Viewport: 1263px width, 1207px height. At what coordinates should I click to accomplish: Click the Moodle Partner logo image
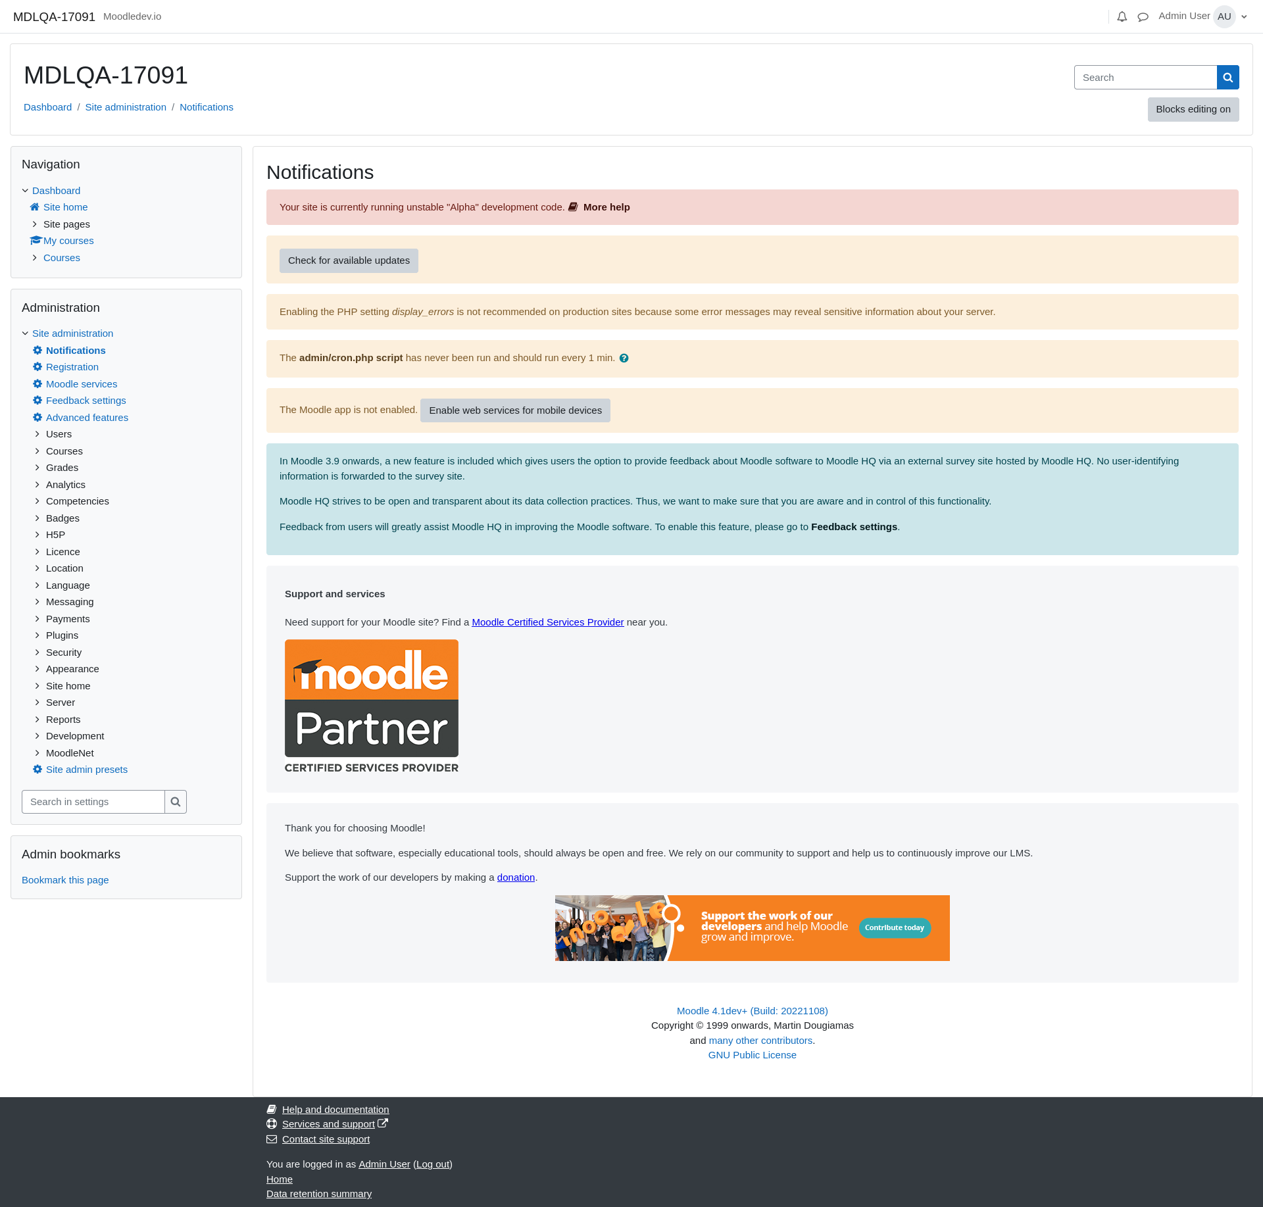pyautogui.click(x=372, y=706)
